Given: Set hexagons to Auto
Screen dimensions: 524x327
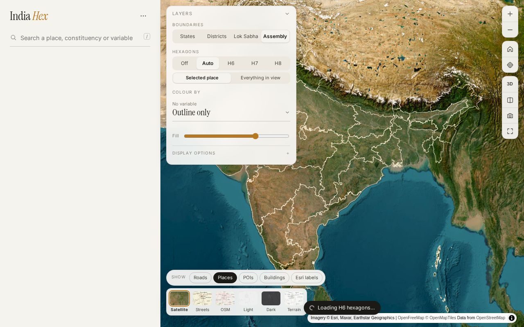Looking at the screenshot, I should click(x=208, y=63).
